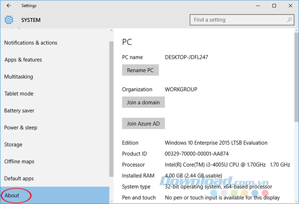299x204 pixels.
Task: Click the SYSTEM gear icon
Action: tap(9, 20)
